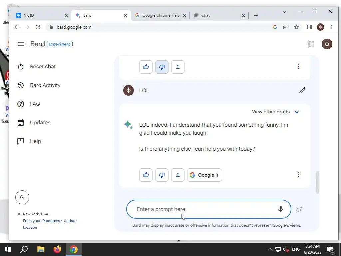The width and height of the screenshot is (341, 256).
Task: Click the Experiment badge next to Bard
Action: (x=59, y=44)
